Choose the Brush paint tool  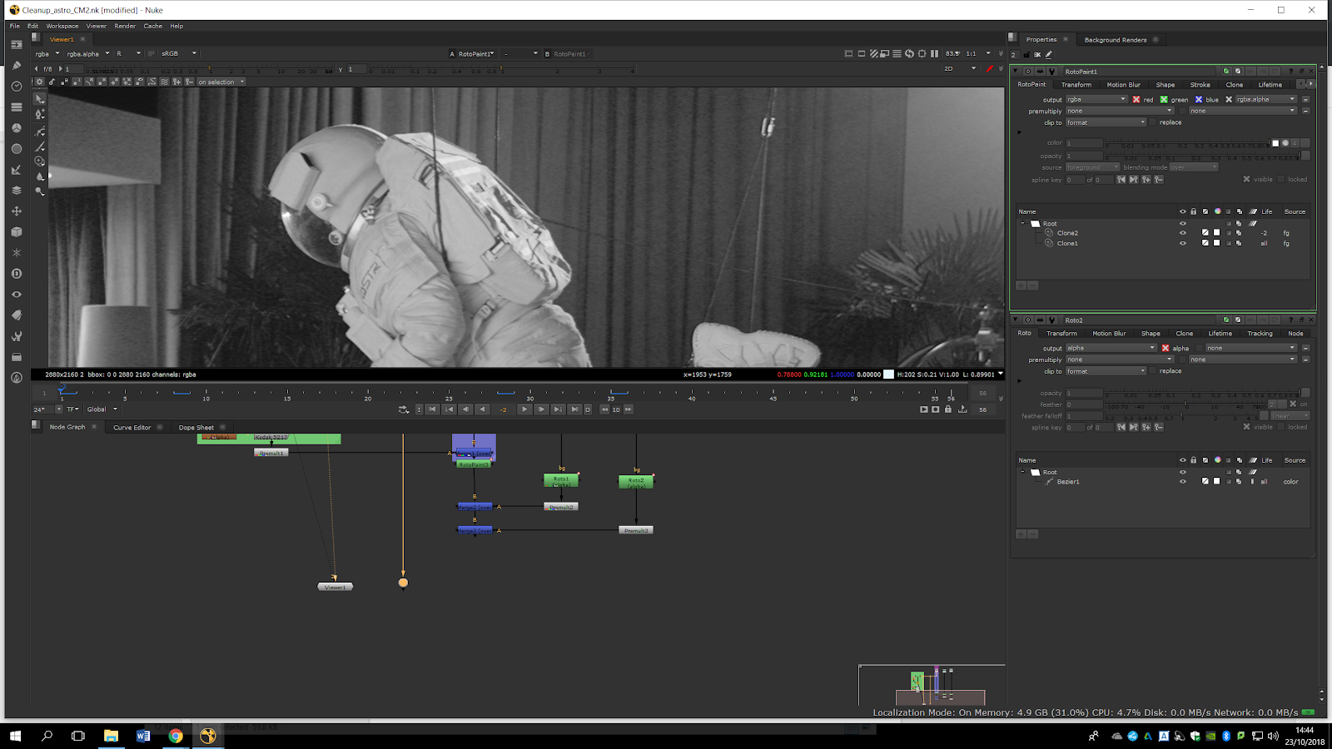click(39, 146)
